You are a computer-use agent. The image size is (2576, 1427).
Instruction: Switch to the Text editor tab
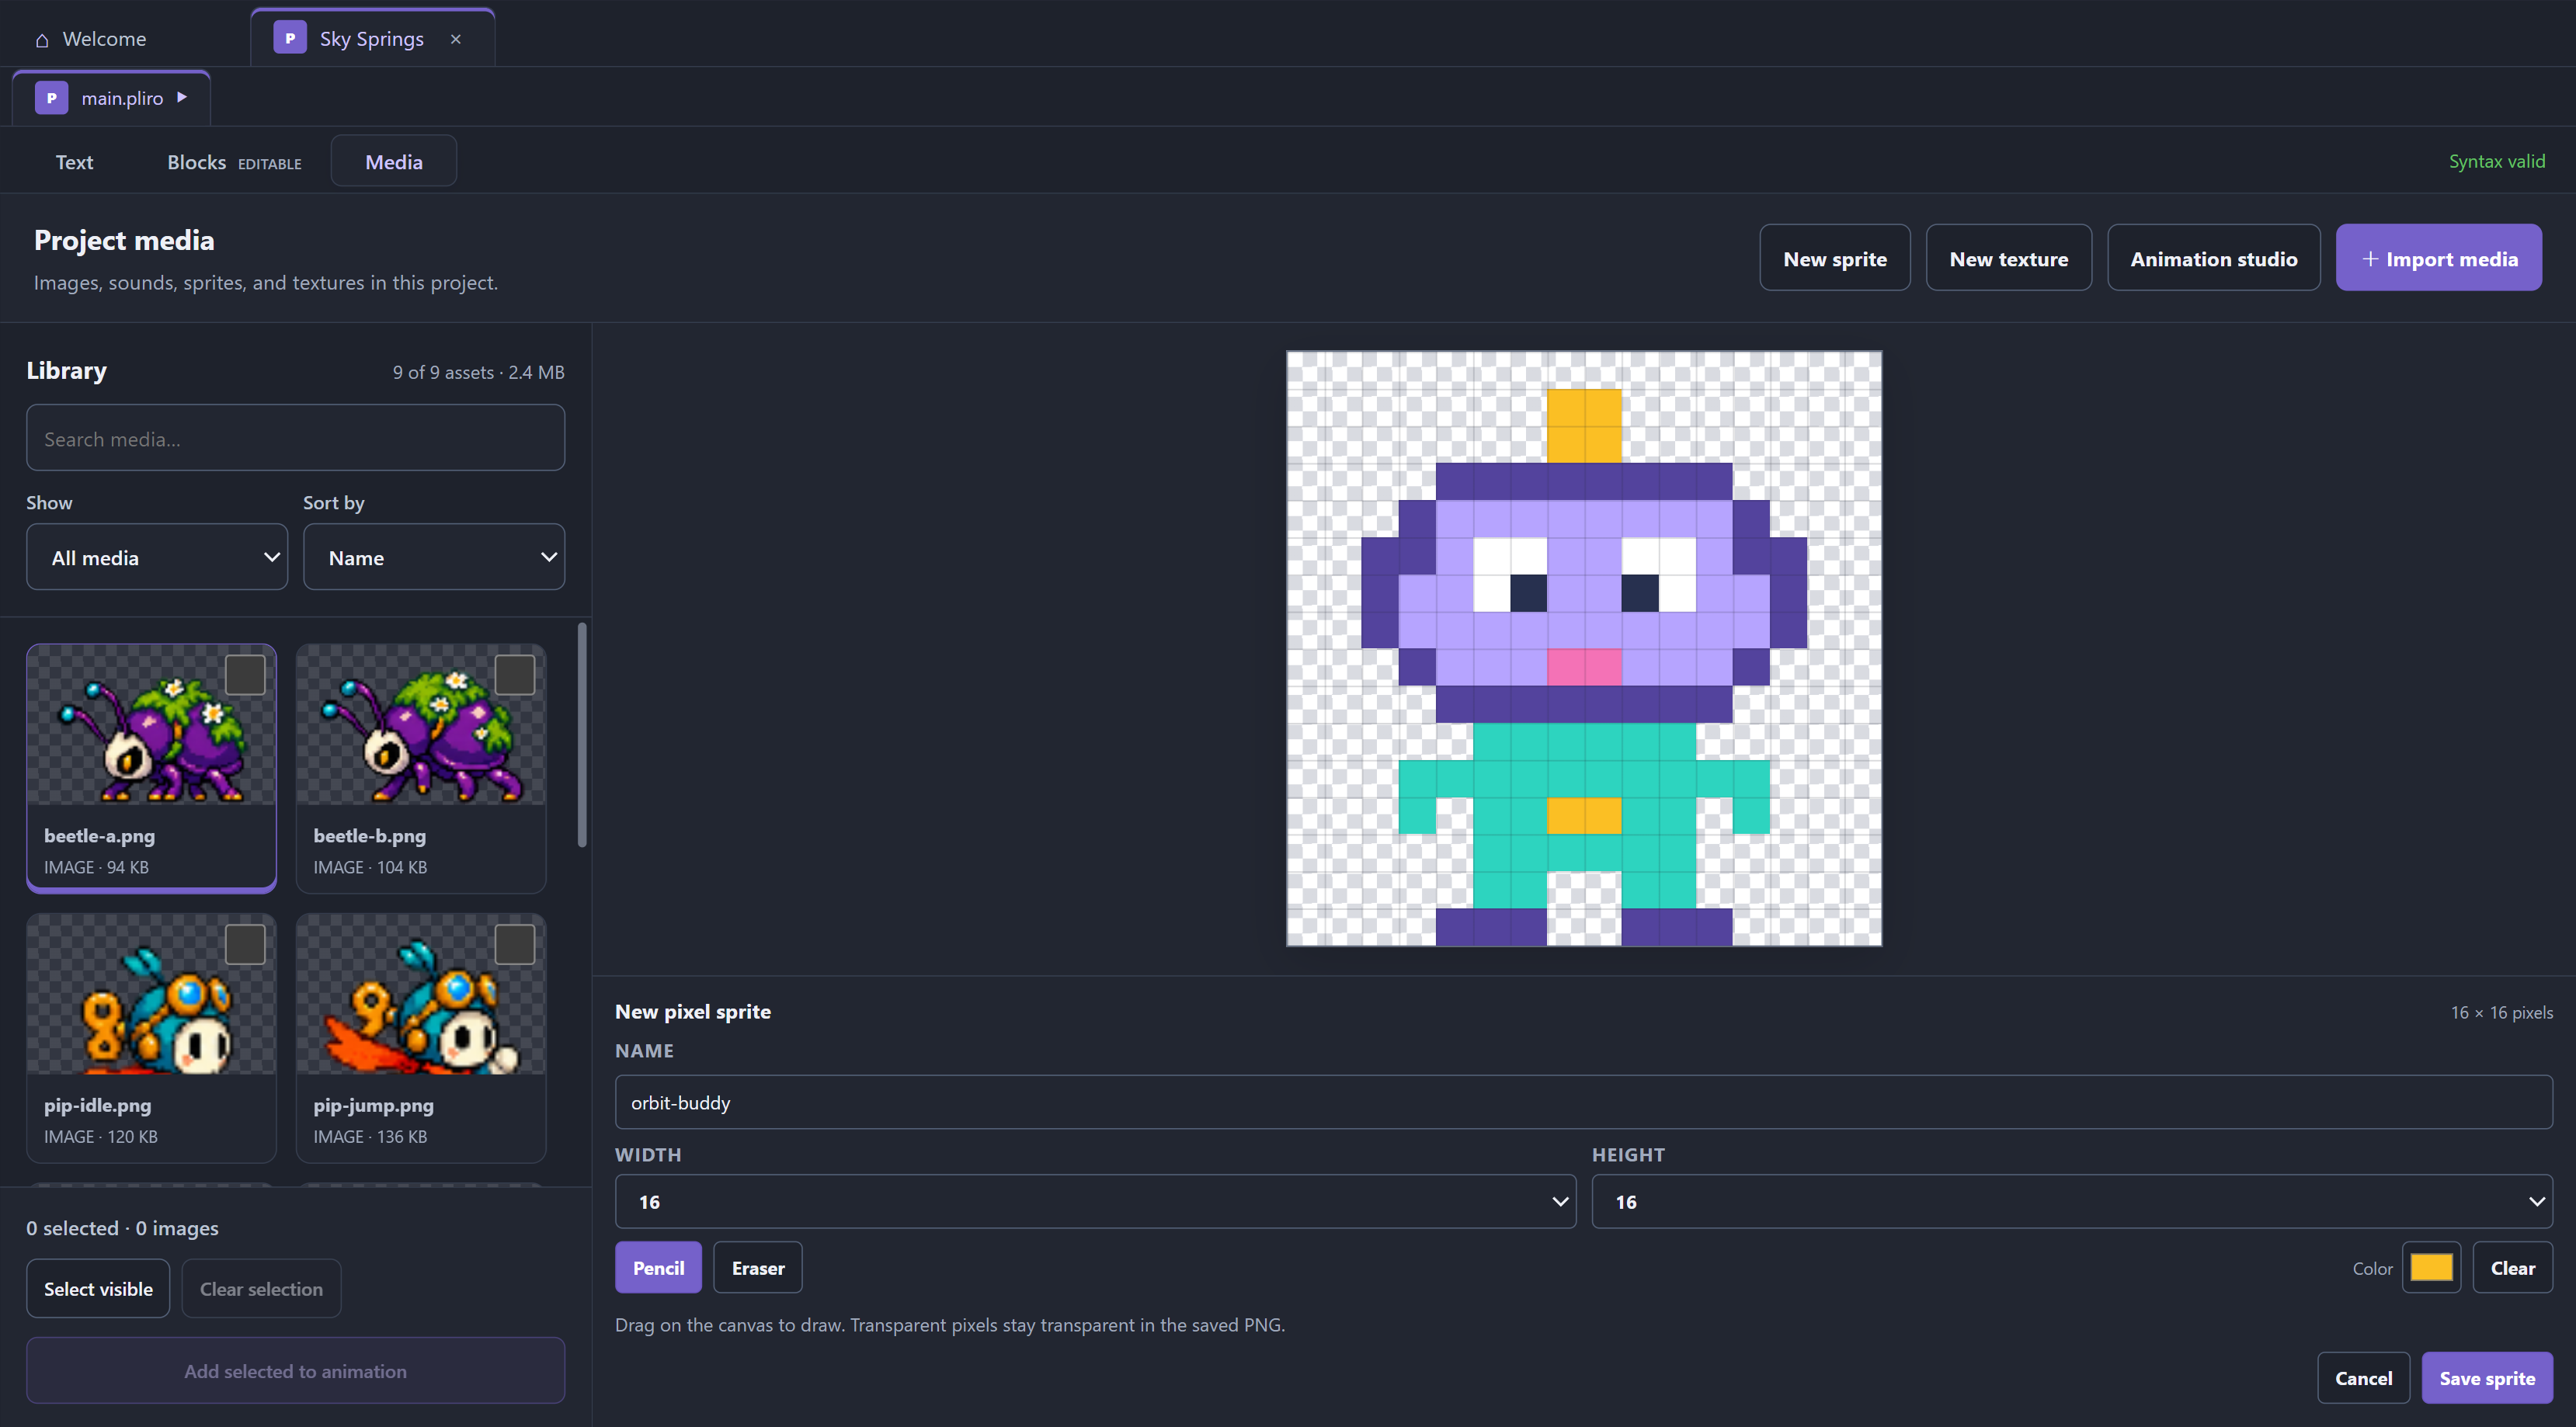pyautogui.click(x=74, y=162)
